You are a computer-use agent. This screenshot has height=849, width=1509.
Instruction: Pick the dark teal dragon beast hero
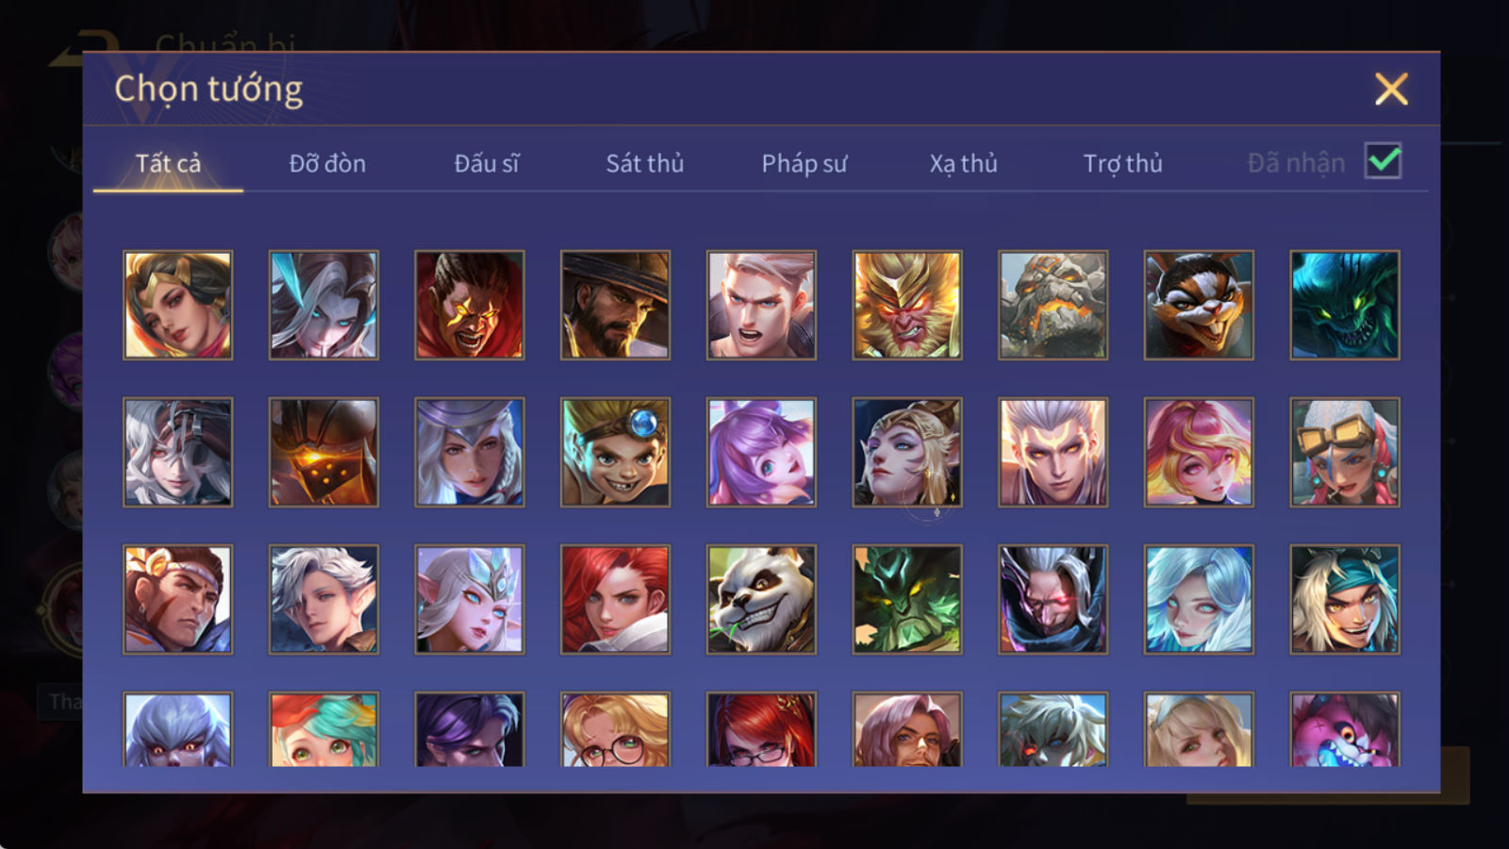point(1345,305)
